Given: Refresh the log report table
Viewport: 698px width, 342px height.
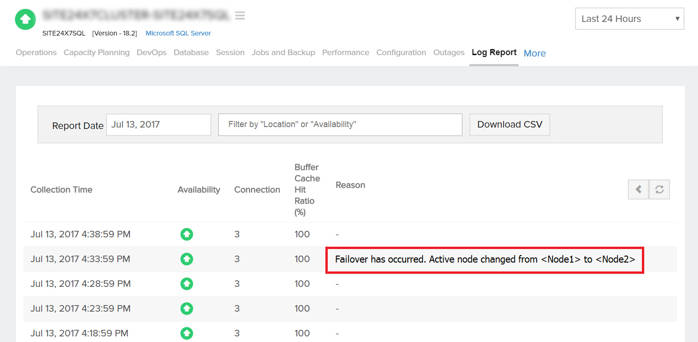Looking at the screenshot, I should pyautogui.click(x=659, y=189).
